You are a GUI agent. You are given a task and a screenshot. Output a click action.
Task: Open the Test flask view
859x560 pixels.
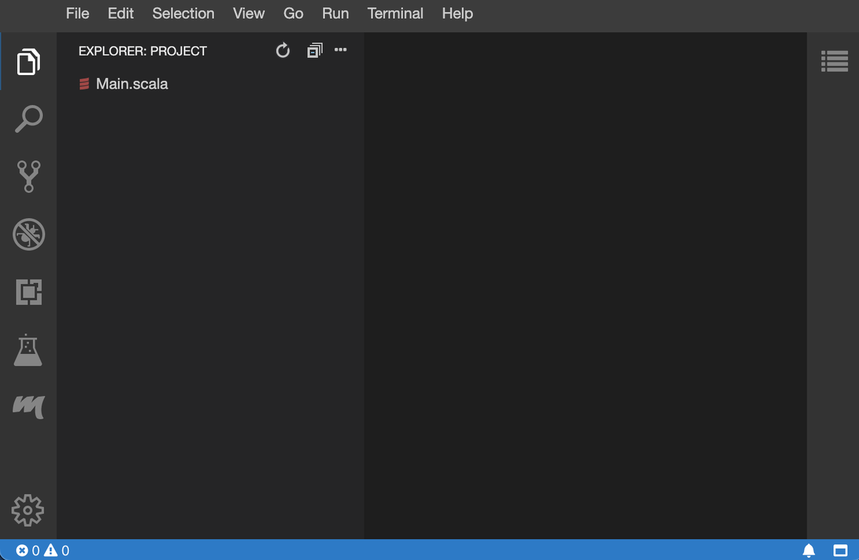pos(29,350)
